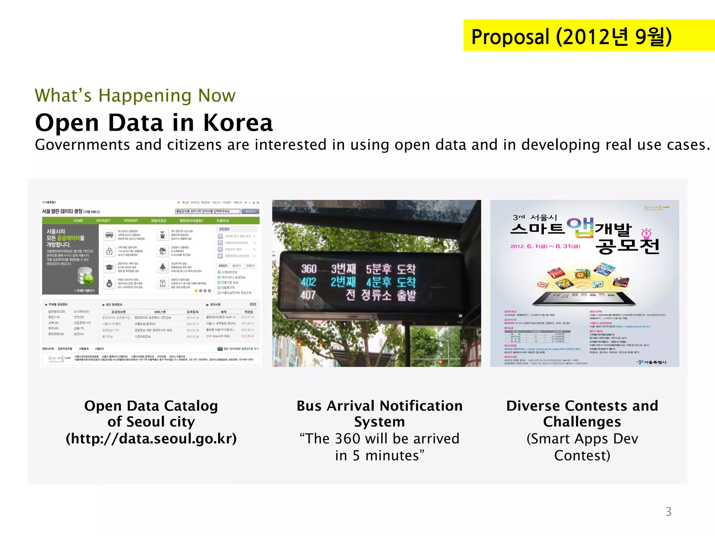This screenshot has width=715, height=536.
Task: Switch to the 주간인기 tab
Action: (x=223, y=266)
